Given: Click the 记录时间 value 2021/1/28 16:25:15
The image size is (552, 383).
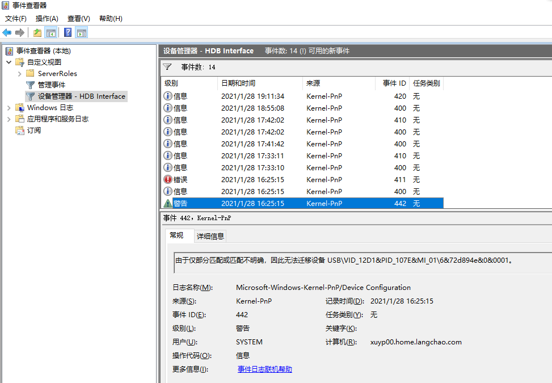Looking at the screenshot, I should pyautogui.click(x=402, y=301).
